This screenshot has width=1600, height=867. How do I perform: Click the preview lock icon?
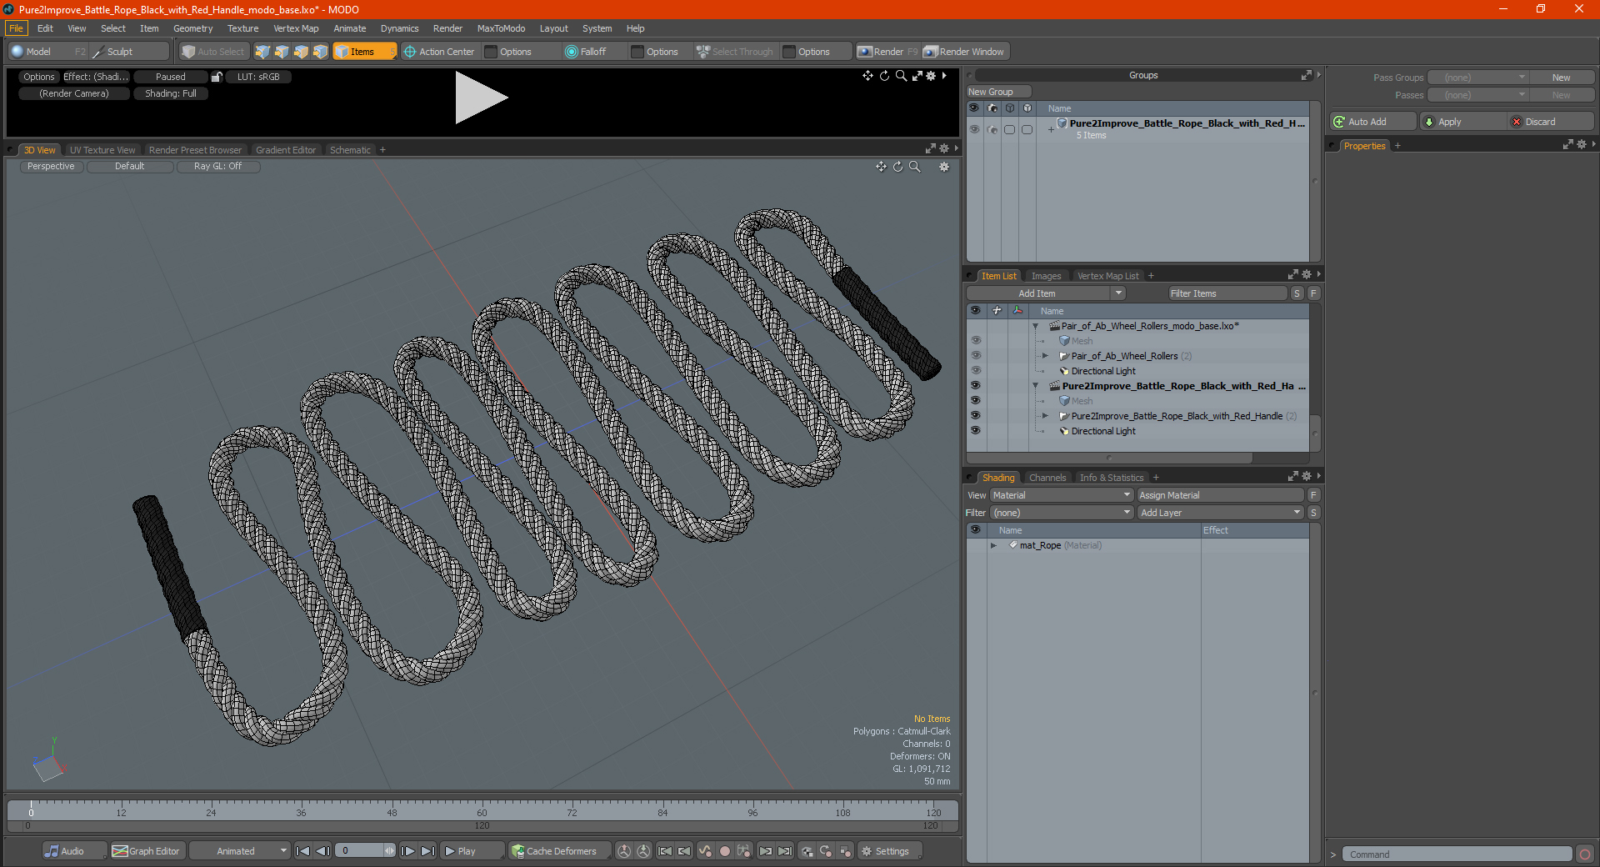pos(217,77)
